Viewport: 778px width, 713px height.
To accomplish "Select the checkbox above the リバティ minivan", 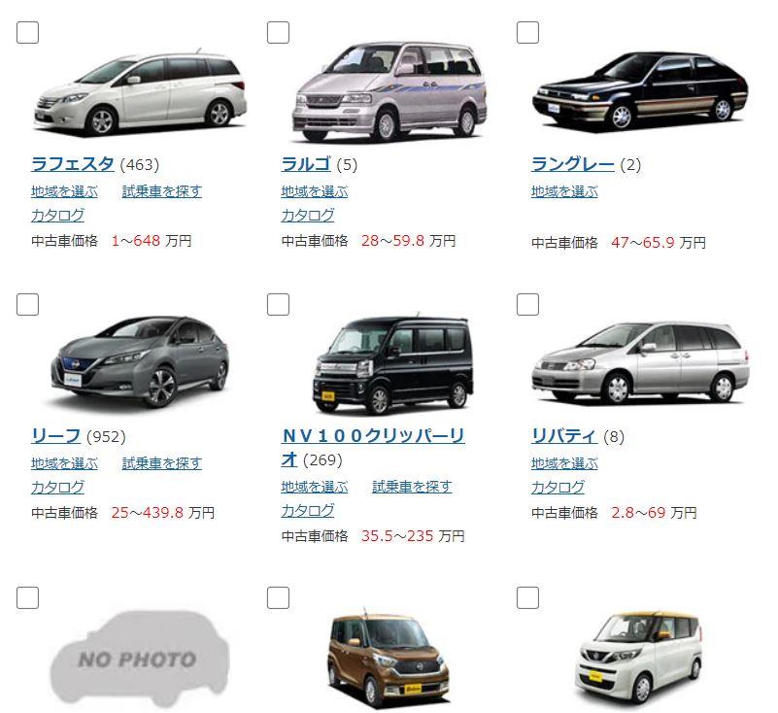I will tap(527, 304).
